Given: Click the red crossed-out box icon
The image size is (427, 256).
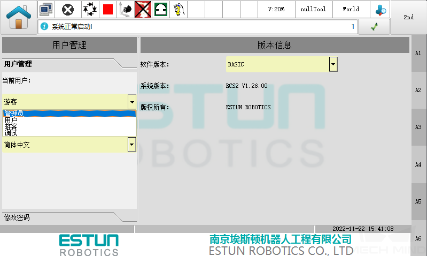Looking at the screenshot, I should (x=143, y=9).
